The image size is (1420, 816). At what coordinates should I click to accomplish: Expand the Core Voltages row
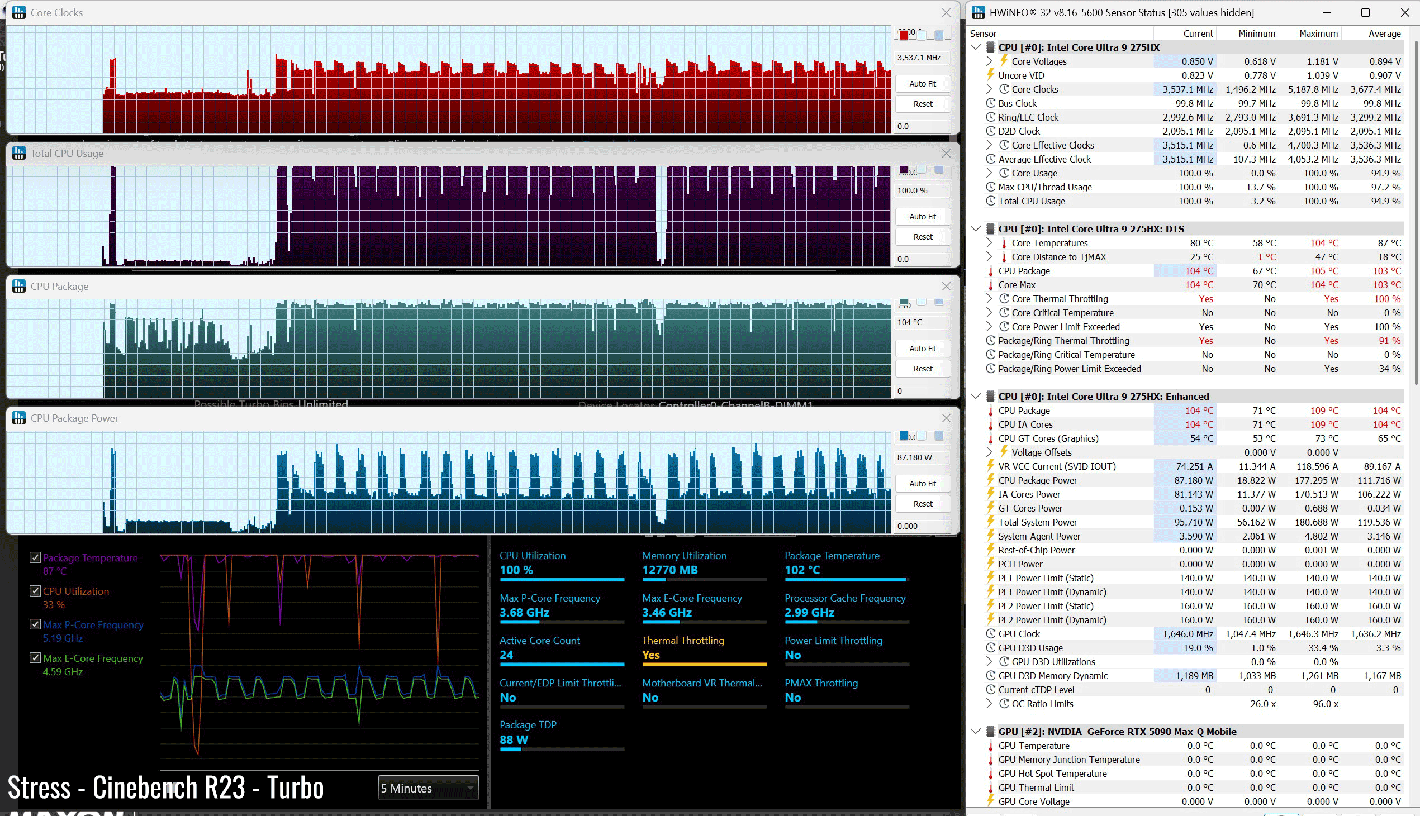point(990,61)
